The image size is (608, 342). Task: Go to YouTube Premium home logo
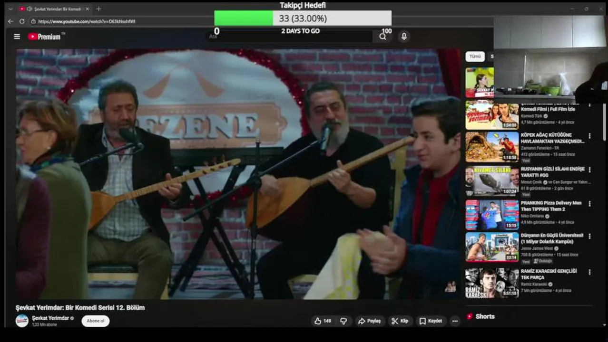(45, 37)
